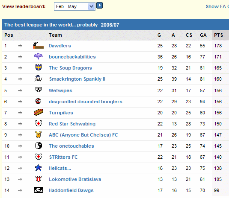Click the blue go arrow next to dropdown

100,6
